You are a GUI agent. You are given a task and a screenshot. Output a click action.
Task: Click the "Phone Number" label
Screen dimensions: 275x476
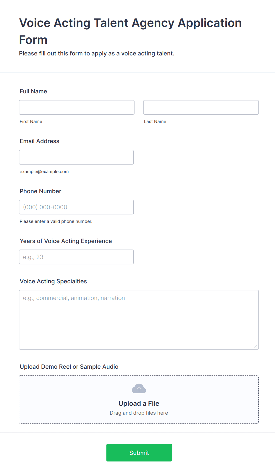point(41,191)
